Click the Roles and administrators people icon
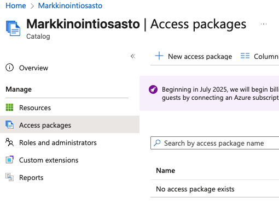Screen dimensions: 279x204 click(x=9, y=142)
